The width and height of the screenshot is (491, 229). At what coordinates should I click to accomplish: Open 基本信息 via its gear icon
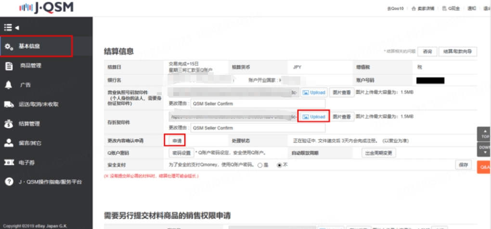click(9, 47)
